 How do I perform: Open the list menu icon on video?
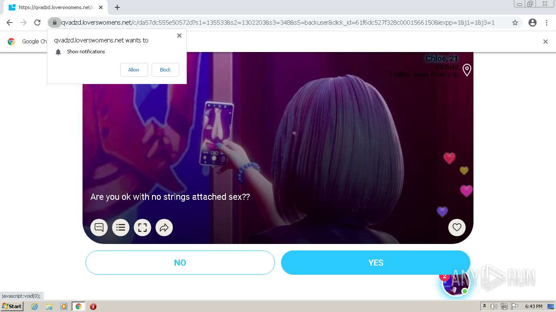coord(121,227)
